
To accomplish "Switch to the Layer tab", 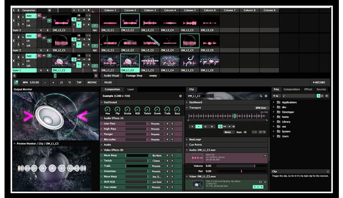I will [130, 90].
